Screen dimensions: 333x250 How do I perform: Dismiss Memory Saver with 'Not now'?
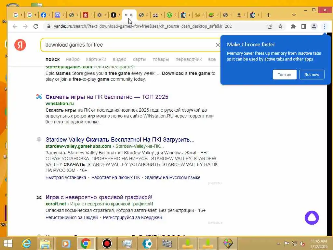(312, 75)
